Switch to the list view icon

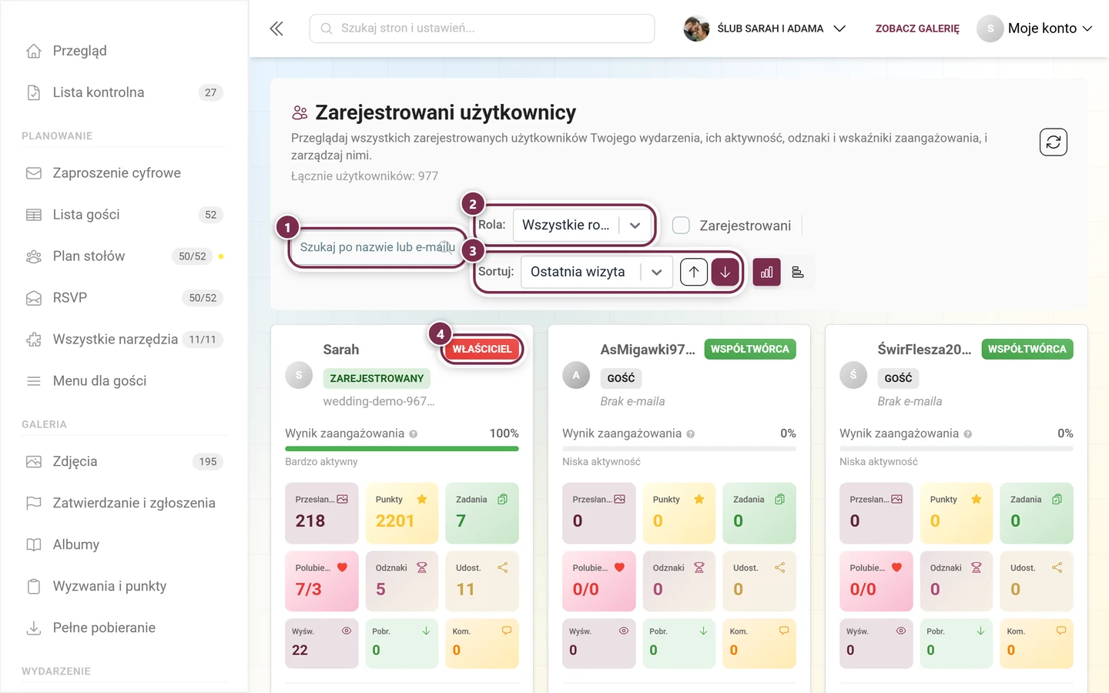point(798,272)
